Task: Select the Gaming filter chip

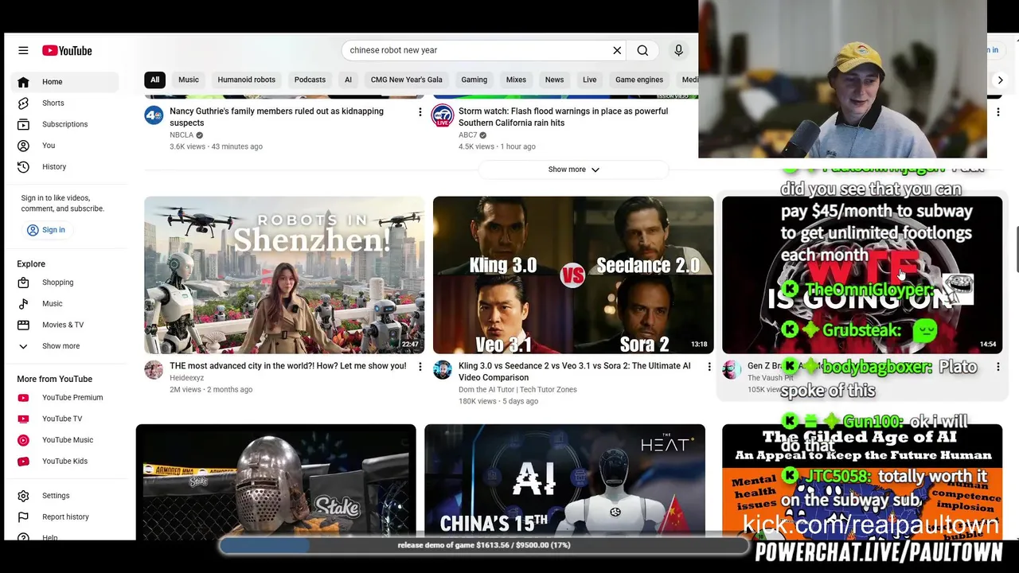Action: 474,80
